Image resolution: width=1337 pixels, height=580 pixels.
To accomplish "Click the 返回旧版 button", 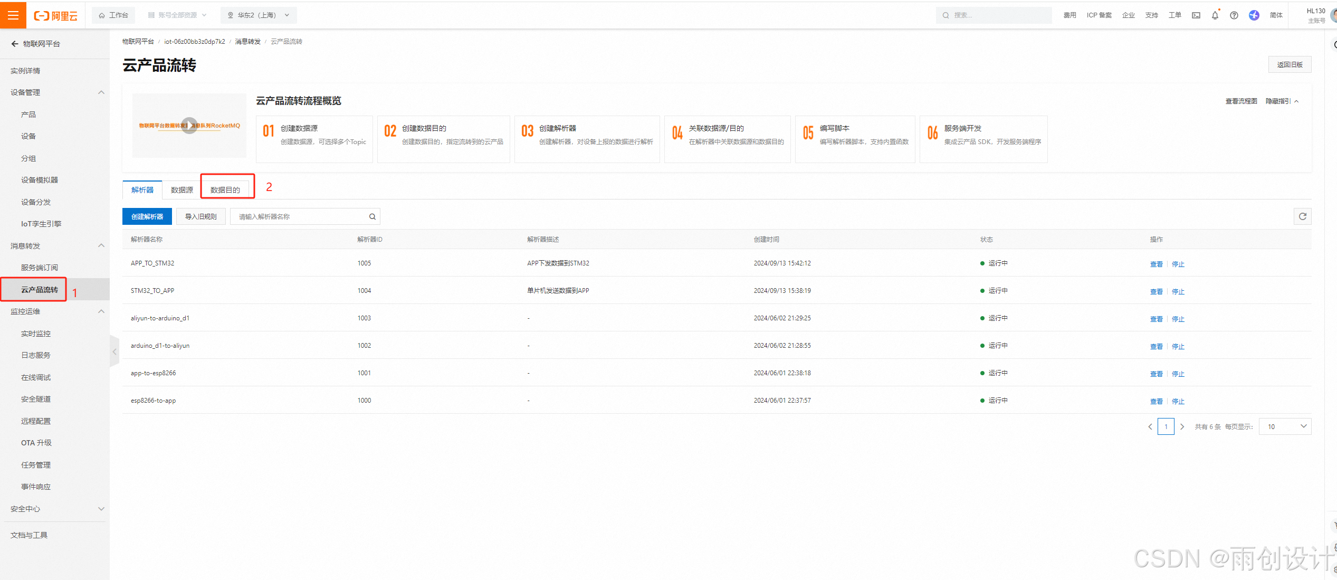I will click(x=1290, y=64).
